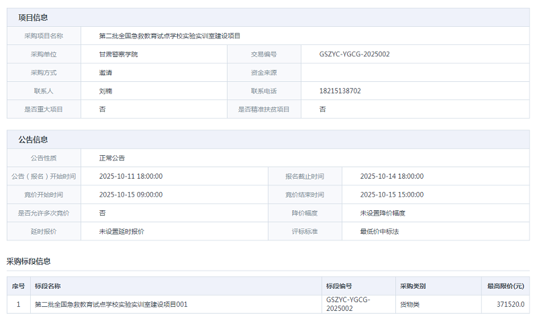
Task: Click the purchasing unit value 甘肃警察学院
Action: pyautogui.click(x=118, y=54)
